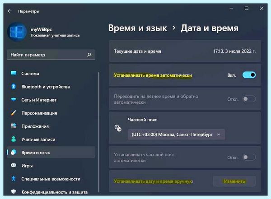The image size is (271, 199).
Task: Click the Дата и время page title
Action: click(x=210, y=28)
